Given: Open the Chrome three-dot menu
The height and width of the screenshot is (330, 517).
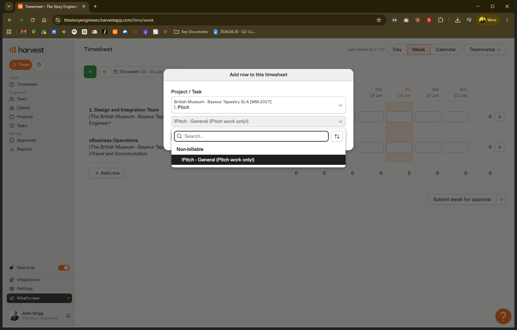Looking at the screenshot, I should pyautogui.click(x=507, y=20).
